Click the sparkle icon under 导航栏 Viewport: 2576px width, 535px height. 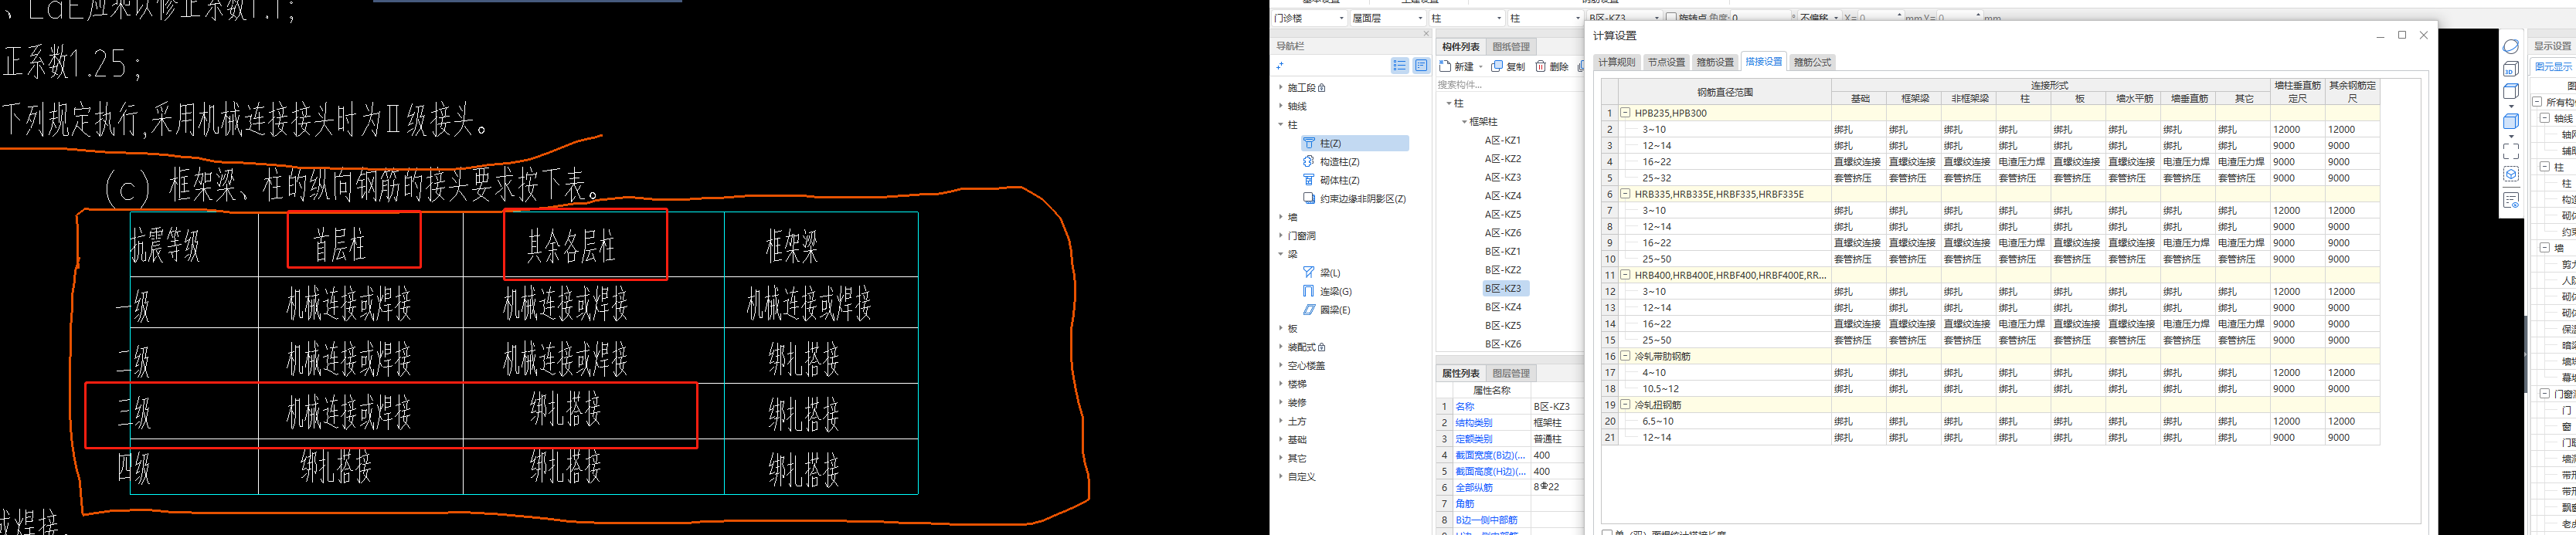[1280, 66]
